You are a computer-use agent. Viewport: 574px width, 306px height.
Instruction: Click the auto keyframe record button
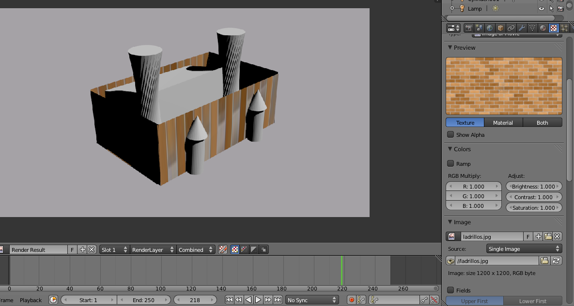coord(352,300)
